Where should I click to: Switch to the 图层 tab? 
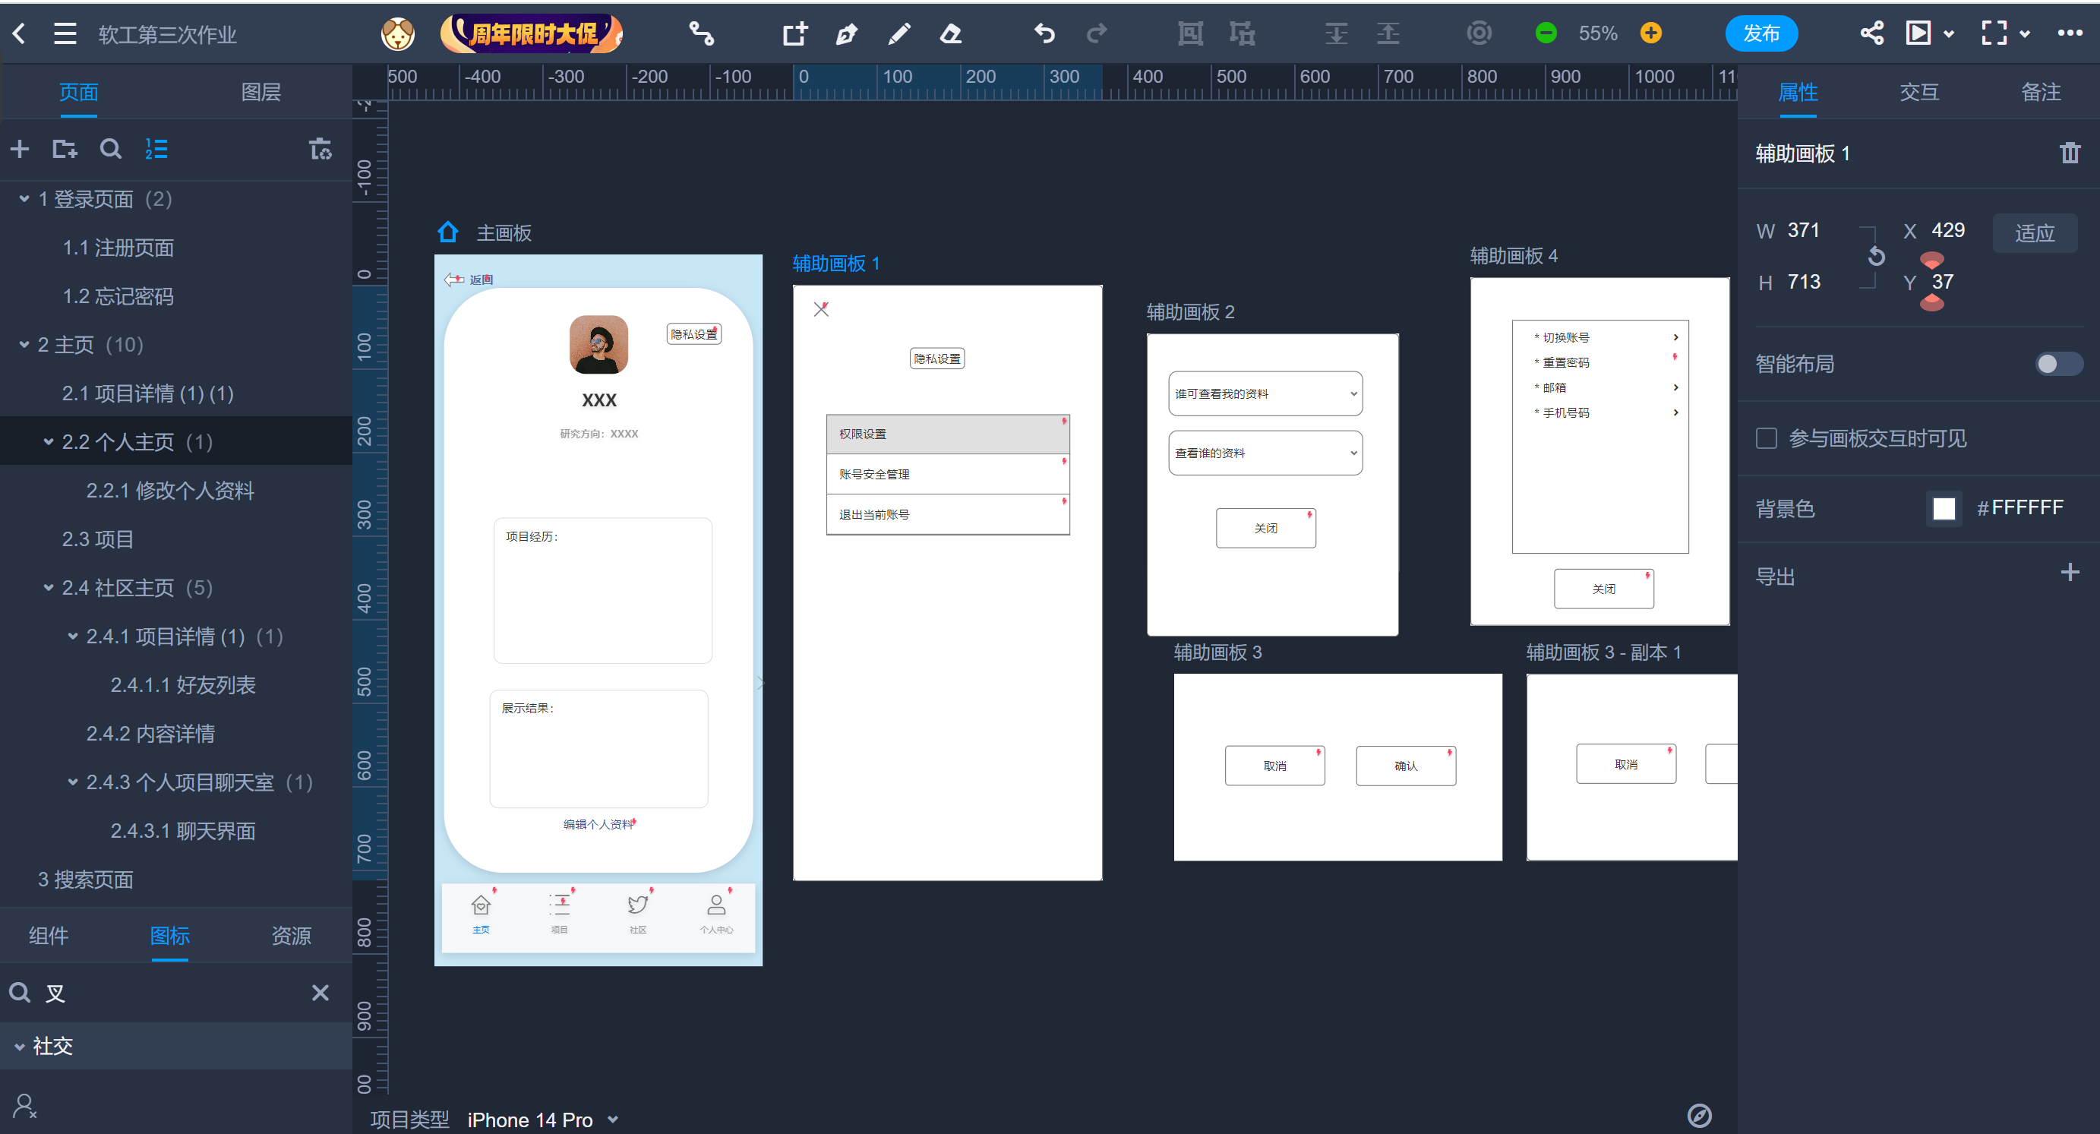point(261,92)
